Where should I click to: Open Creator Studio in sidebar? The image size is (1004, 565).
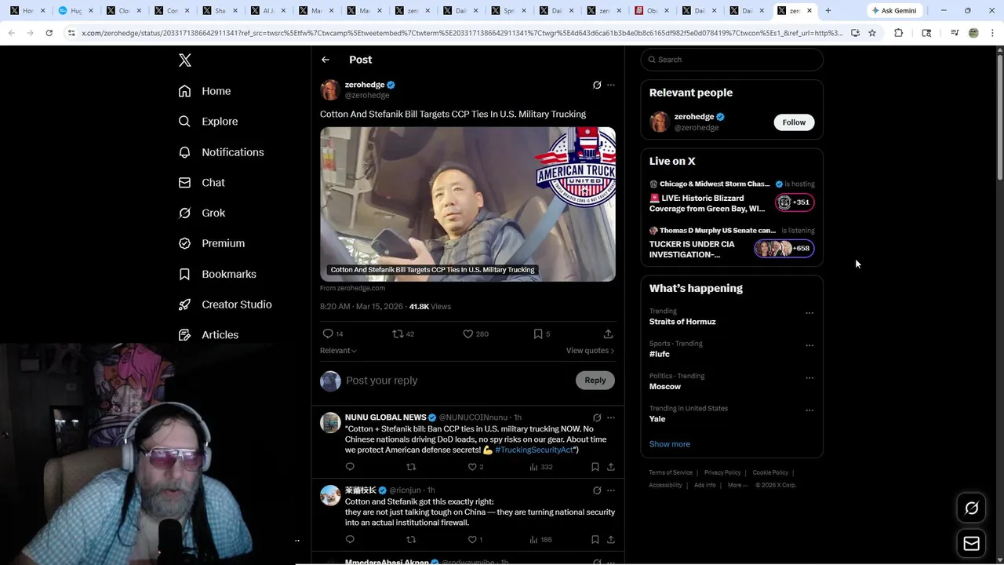[226, 304]
